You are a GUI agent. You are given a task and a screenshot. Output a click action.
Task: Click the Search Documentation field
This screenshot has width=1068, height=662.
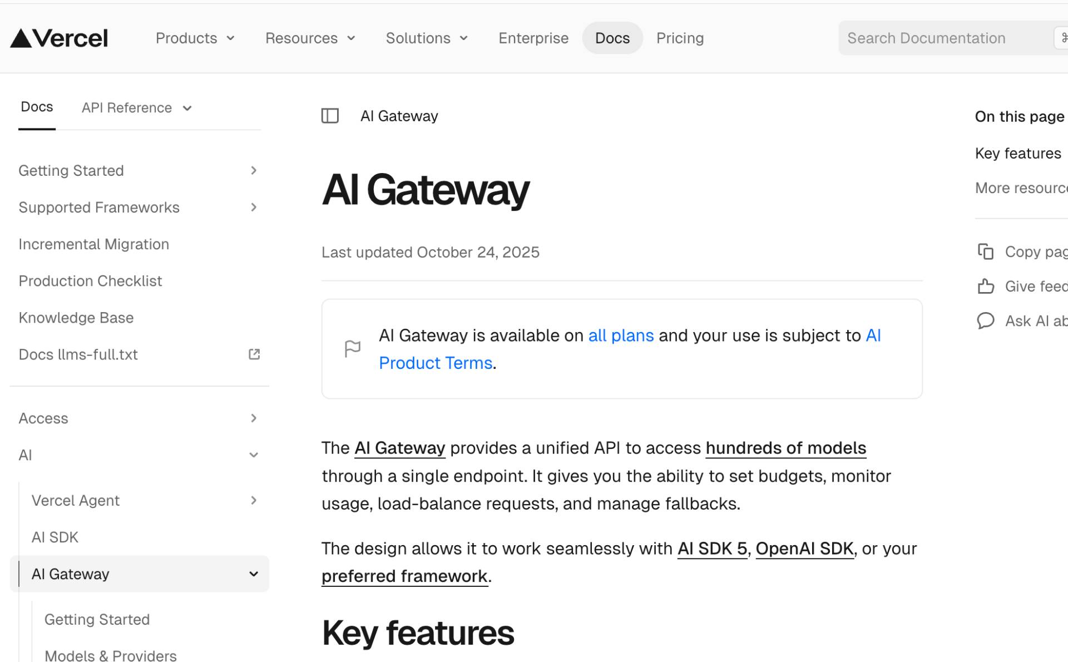point(952,38)
